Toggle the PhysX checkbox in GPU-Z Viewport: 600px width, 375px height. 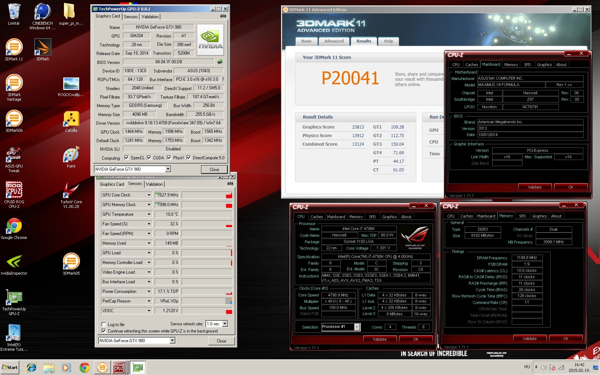[169, 157]
